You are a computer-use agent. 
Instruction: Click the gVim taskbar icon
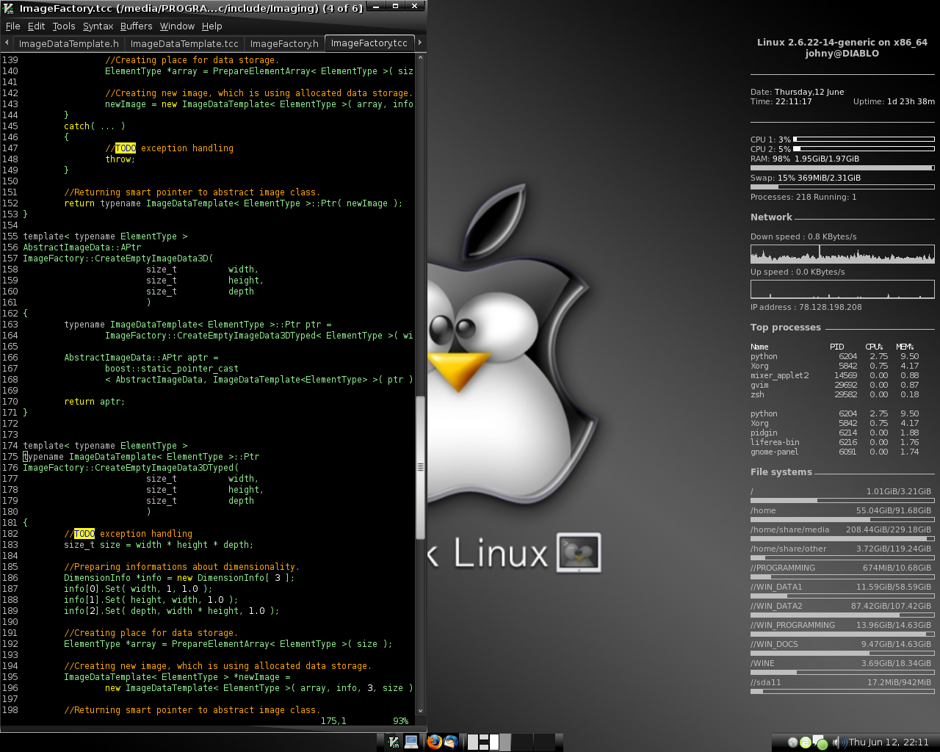click(x=394, y=742)
